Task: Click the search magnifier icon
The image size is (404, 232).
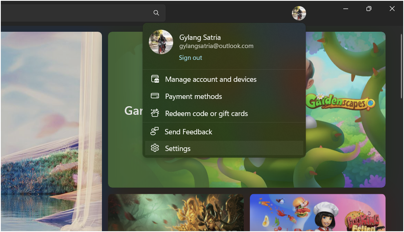Action: coord(156,13)
